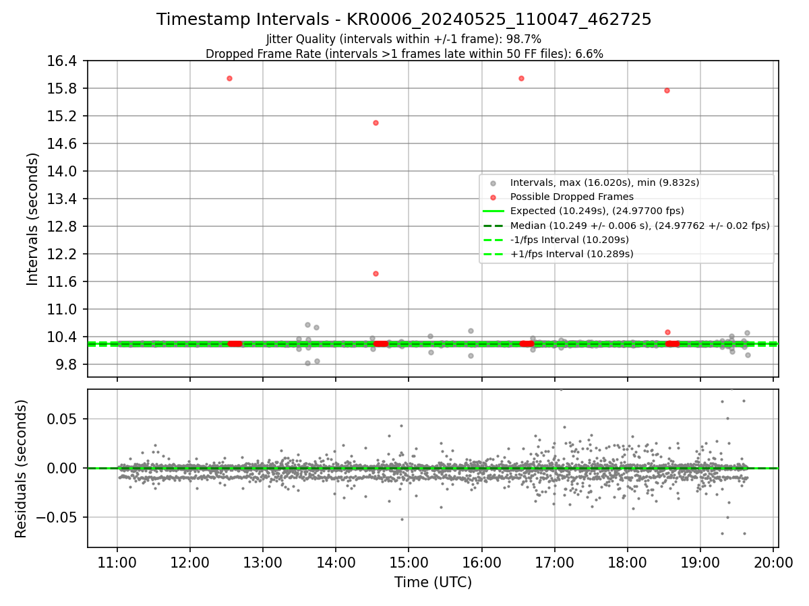Click the 'Time (UTC)' x-axis label

pos(433,582)
